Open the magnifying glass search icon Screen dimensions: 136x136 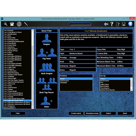point(6,24)
